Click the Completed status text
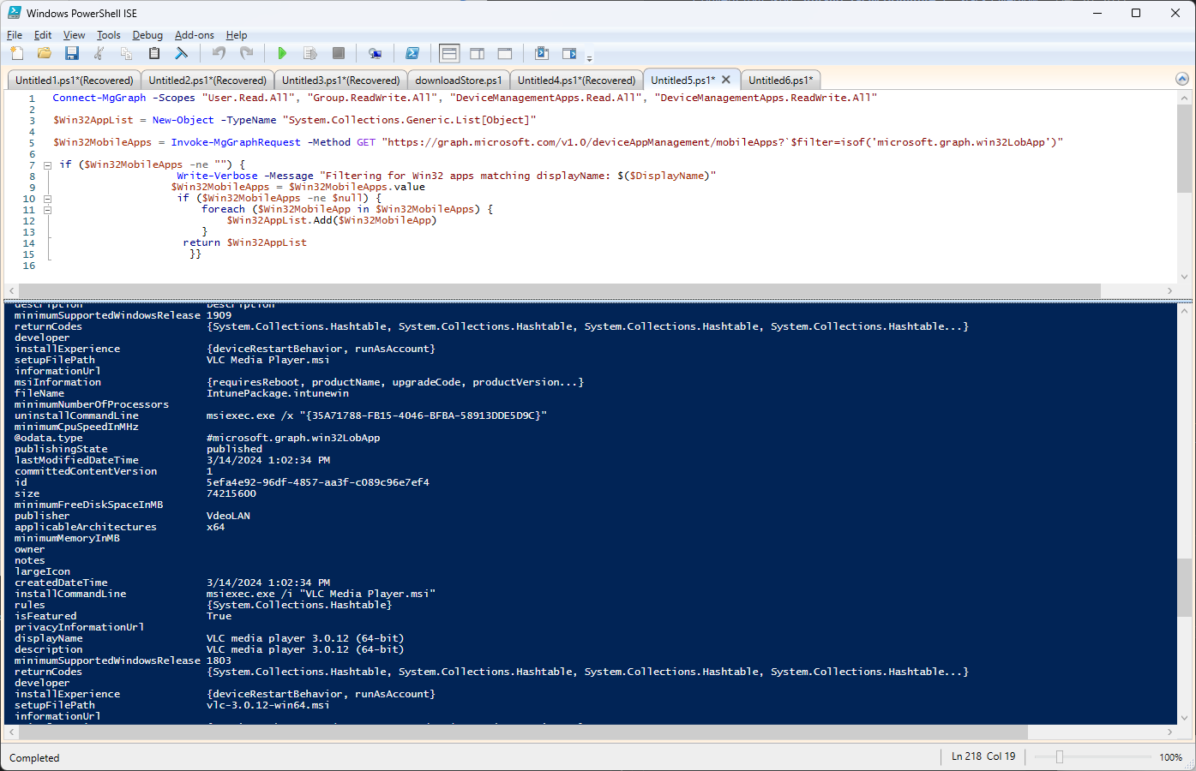Viewport: 1196px width, 771px height. (x=34, y=758)
